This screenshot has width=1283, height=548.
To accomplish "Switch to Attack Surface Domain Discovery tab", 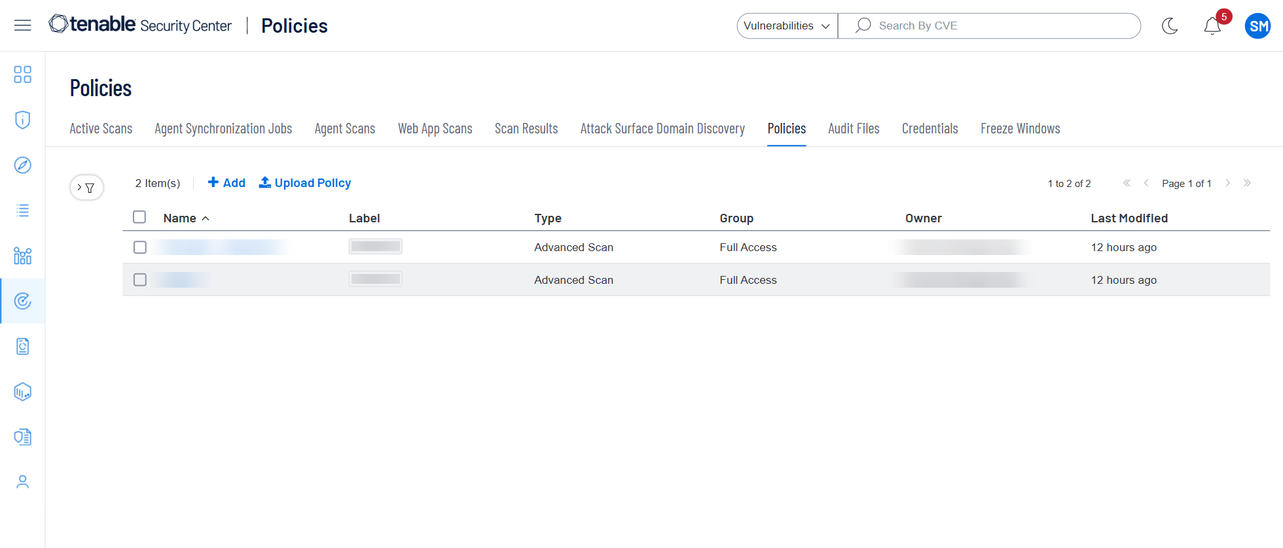I will [x=662, y=129].
